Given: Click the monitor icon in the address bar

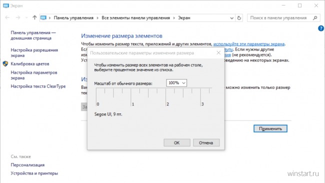Looking at the screenshot, I should (x=43, y=18).
